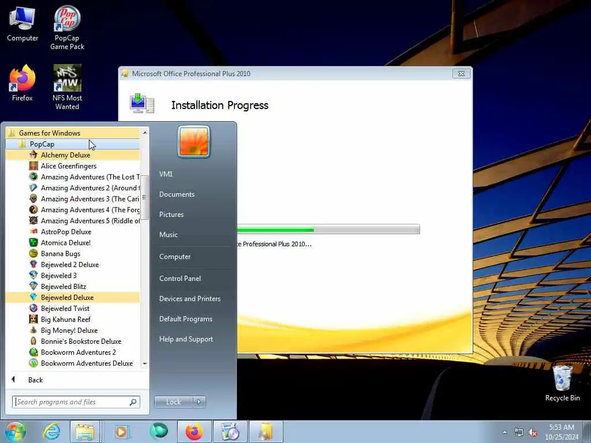591x443 pixels.
Task: Open Atomica Deluxe! game
Action: (x=72, y=242)
